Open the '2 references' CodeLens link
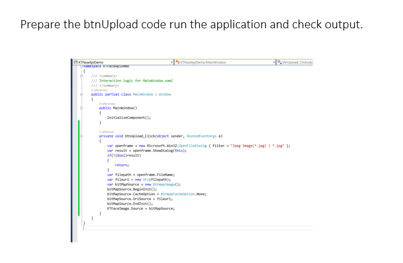The height and width of the screenshot is (263, 403). (x=99, y=90)
